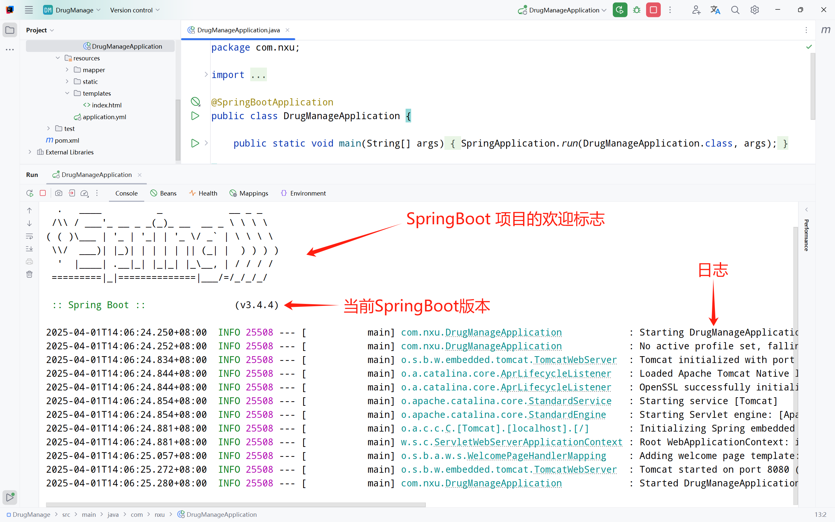Clear console output with trash icon
The height and width of the screenshot is (522, 835).
(29, 274)
